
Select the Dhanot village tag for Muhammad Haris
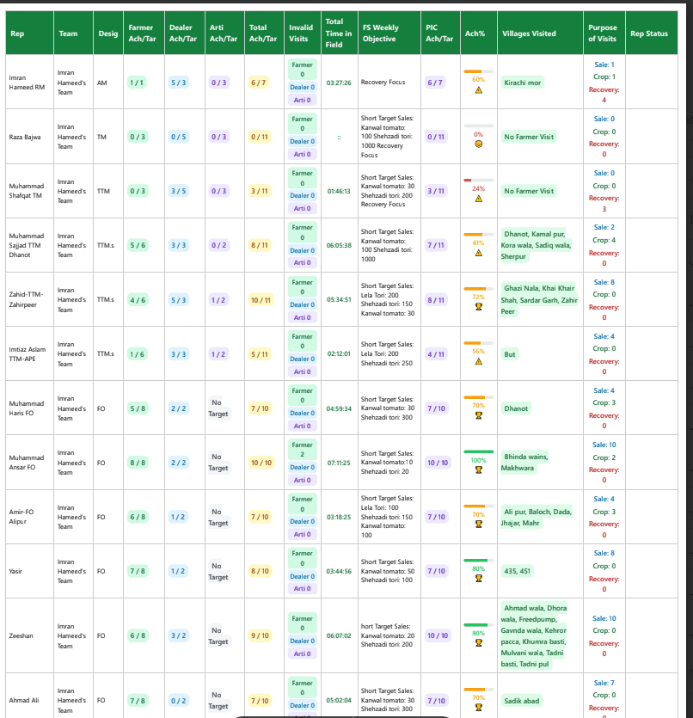(517, 408)
